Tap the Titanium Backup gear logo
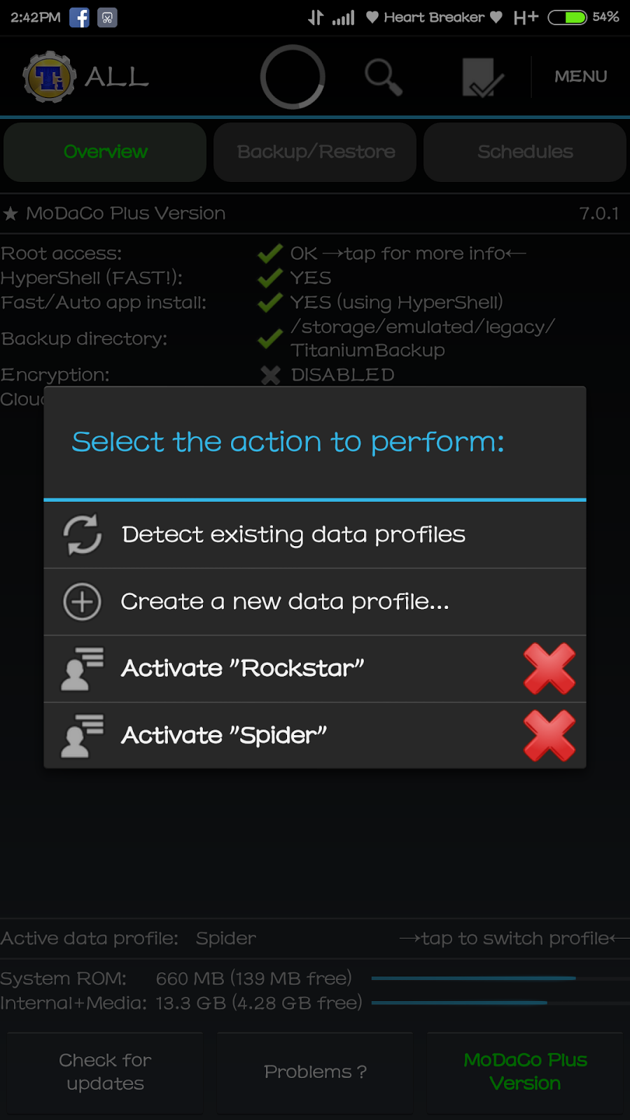The width and height of the screenshot is (630, 1120). coord(49,77)
